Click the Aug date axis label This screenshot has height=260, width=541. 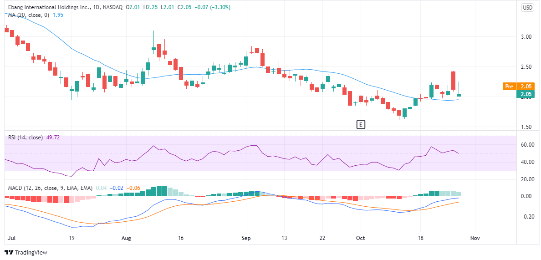pos(127,238)
